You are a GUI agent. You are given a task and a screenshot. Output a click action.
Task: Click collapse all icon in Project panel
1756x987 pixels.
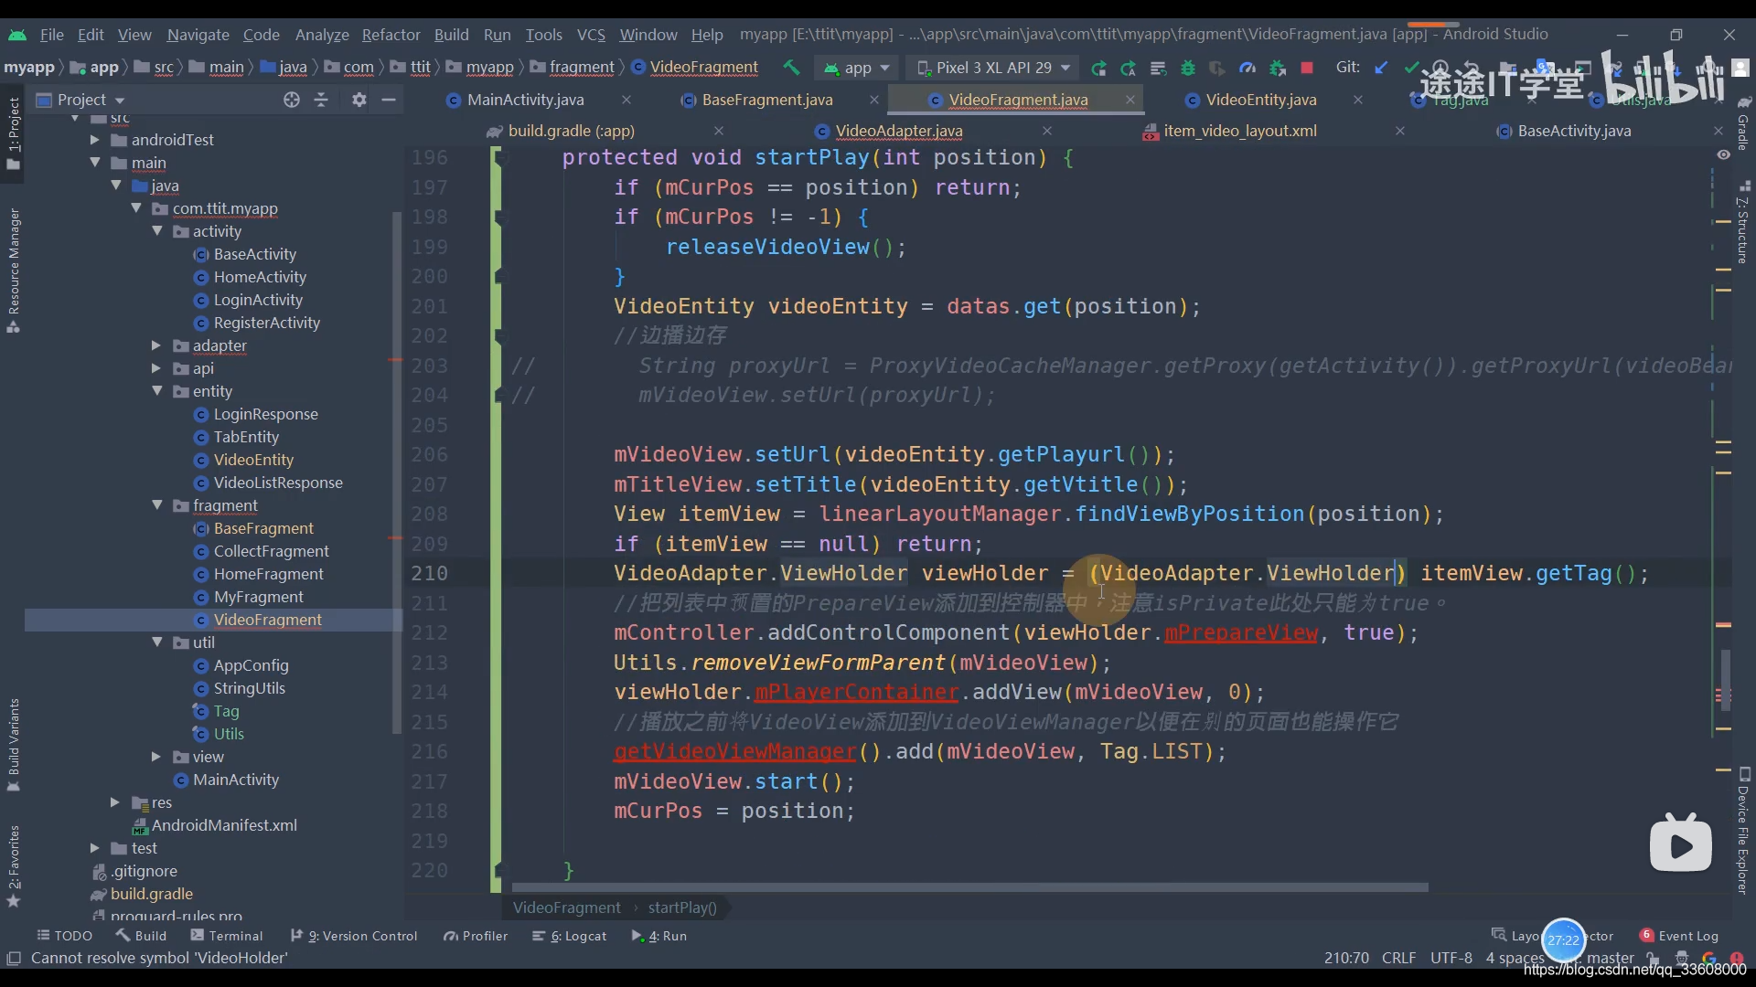coord(321,100)
